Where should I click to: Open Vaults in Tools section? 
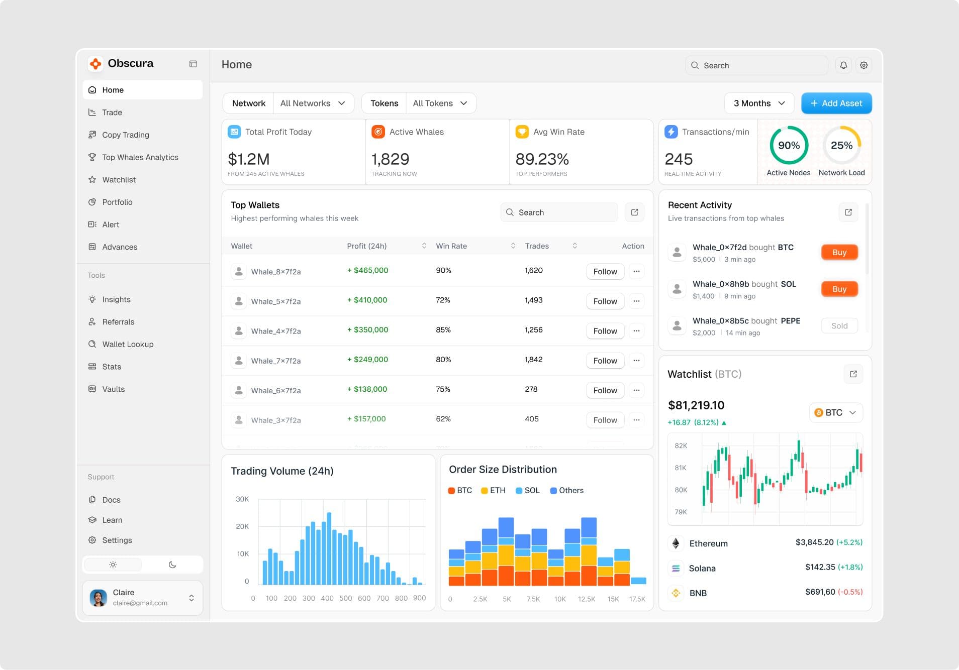143,389
